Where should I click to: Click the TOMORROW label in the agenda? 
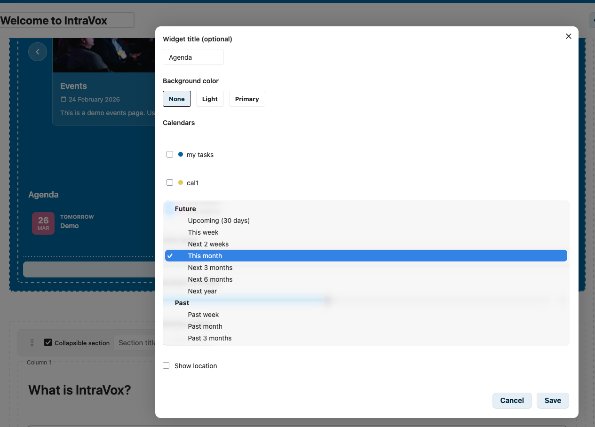point(77,217)
